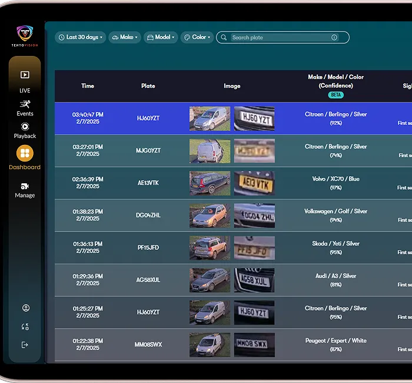Open Audi vehicle thumbnail in AG58XUL row

(x=210, y=280)
